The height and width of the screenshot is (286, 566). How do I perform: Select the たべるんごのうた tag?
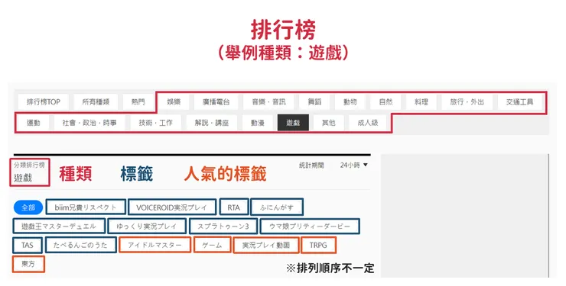(x=80, y=246)
